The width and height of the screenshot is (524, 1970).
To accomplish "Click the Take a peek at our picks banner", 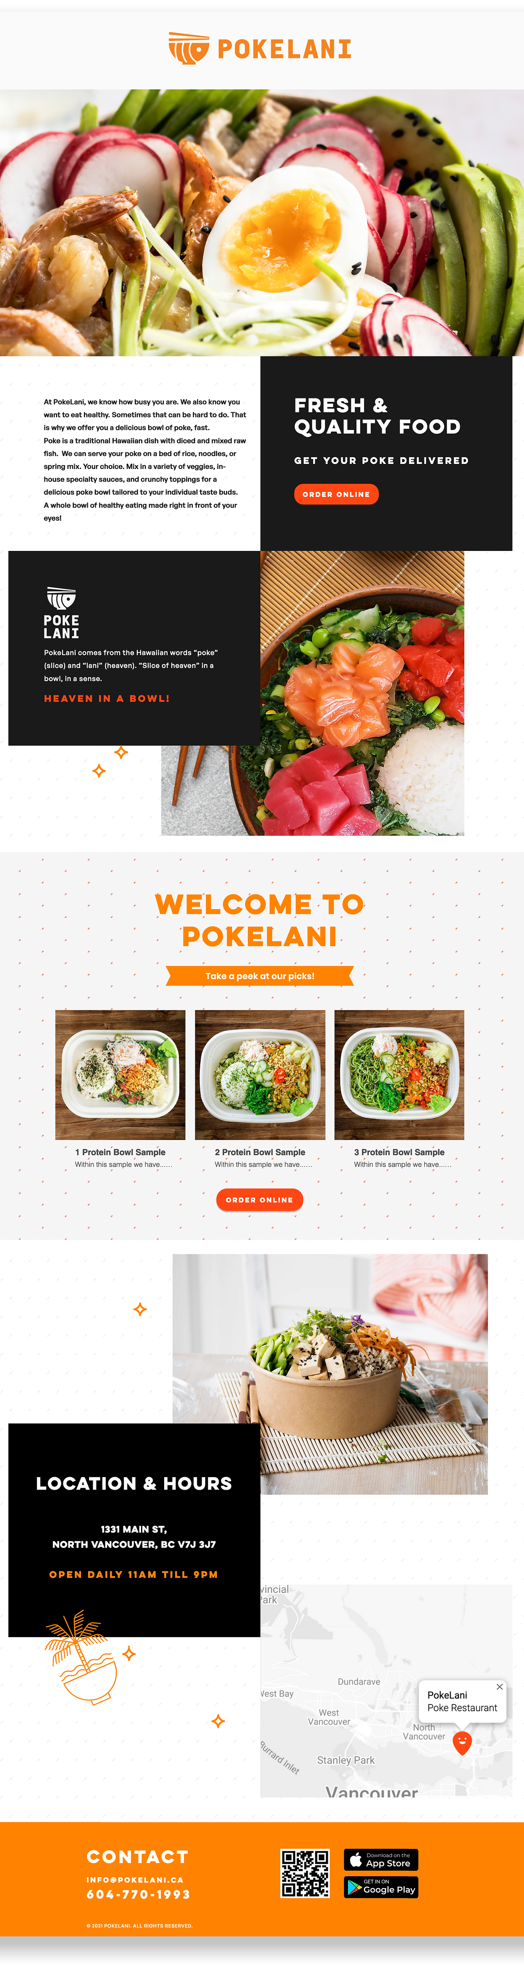I will tap(260, 976).
